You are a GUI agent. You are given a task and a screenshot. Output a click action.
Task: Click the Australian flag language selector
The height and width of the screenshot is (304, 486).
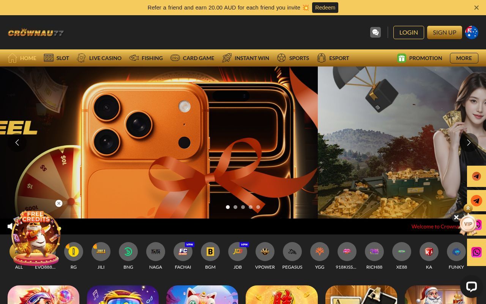(x=472, y=32)
